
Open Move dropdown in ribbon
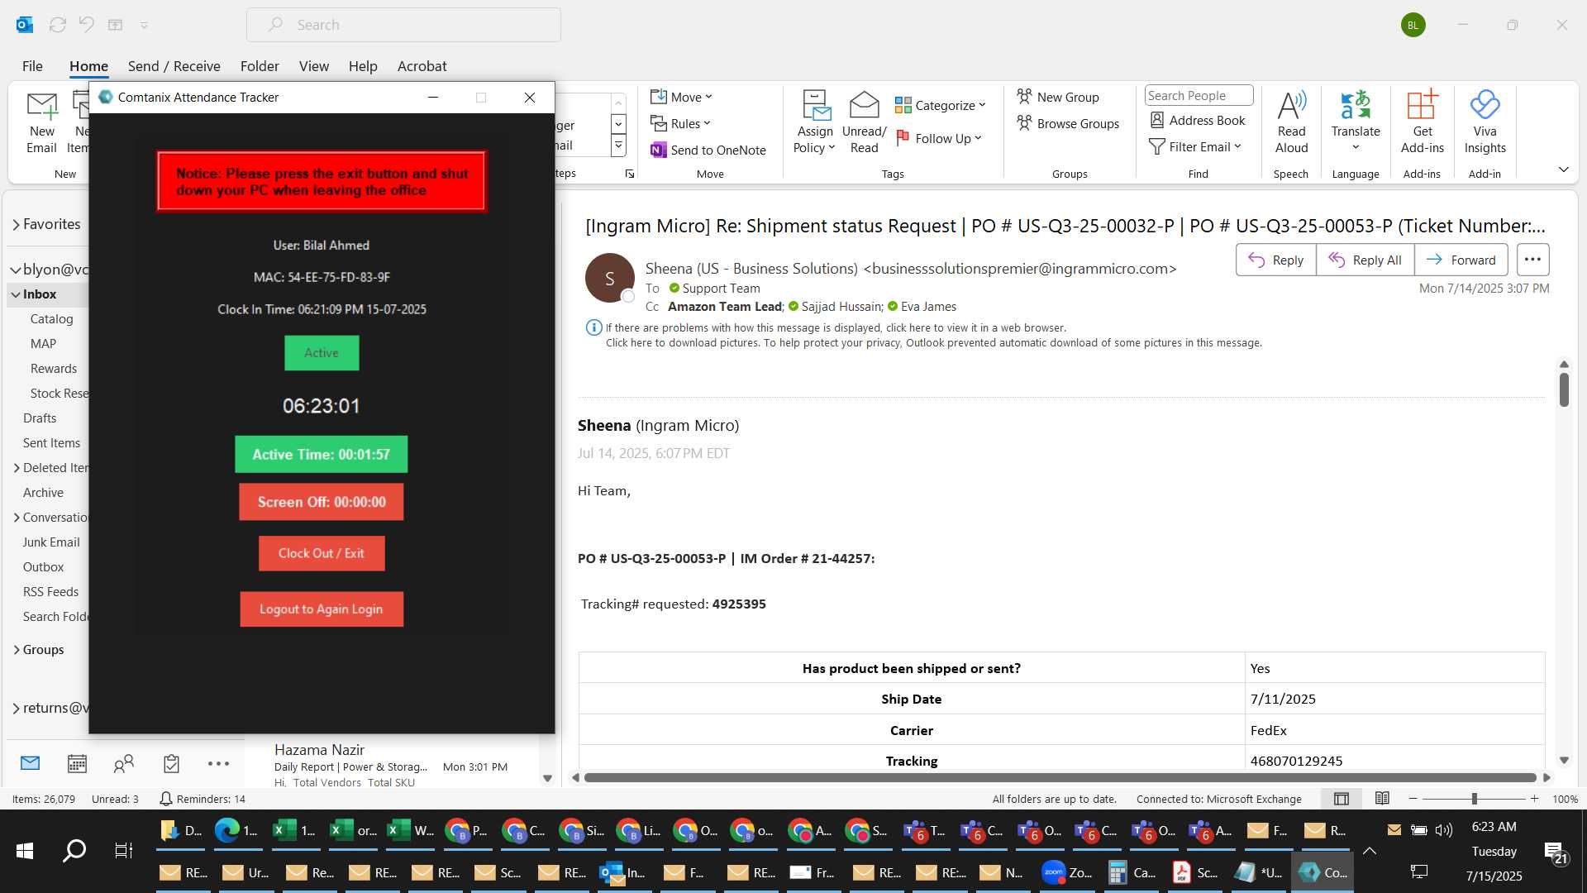pos(681,97)
